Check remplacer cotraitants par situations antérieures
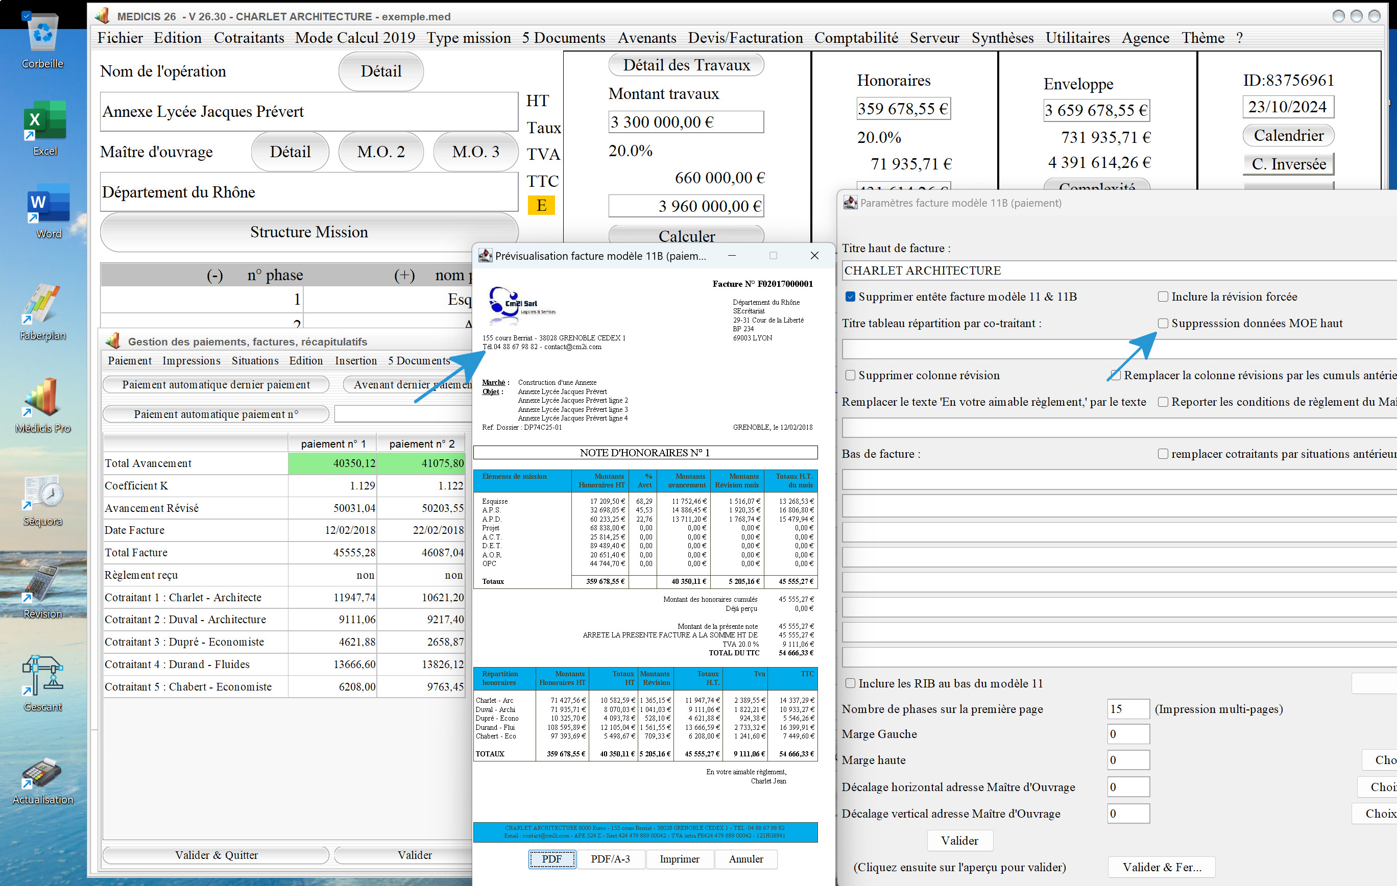The image size is (1397, 886). point(1163,453)
